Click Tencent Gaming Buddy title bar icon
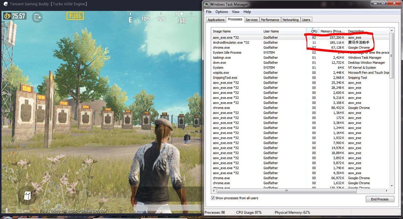This screenshot has width=403, height=219. tap(6, 4)
